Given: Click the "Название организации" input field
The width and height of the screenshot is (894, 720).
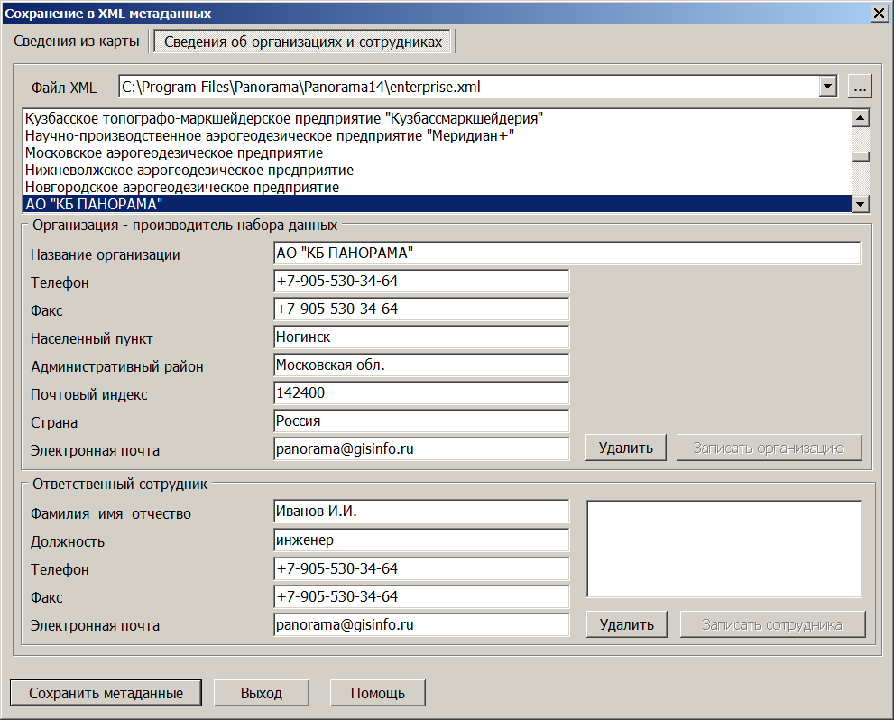Looking at the screenshot, I should (567, 254).
